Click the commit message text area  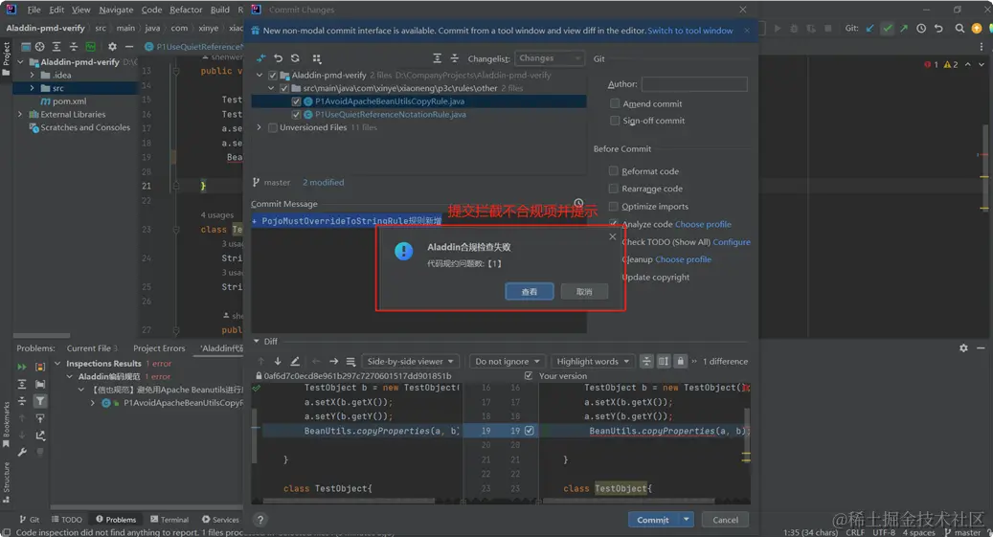tap(418, 272)
